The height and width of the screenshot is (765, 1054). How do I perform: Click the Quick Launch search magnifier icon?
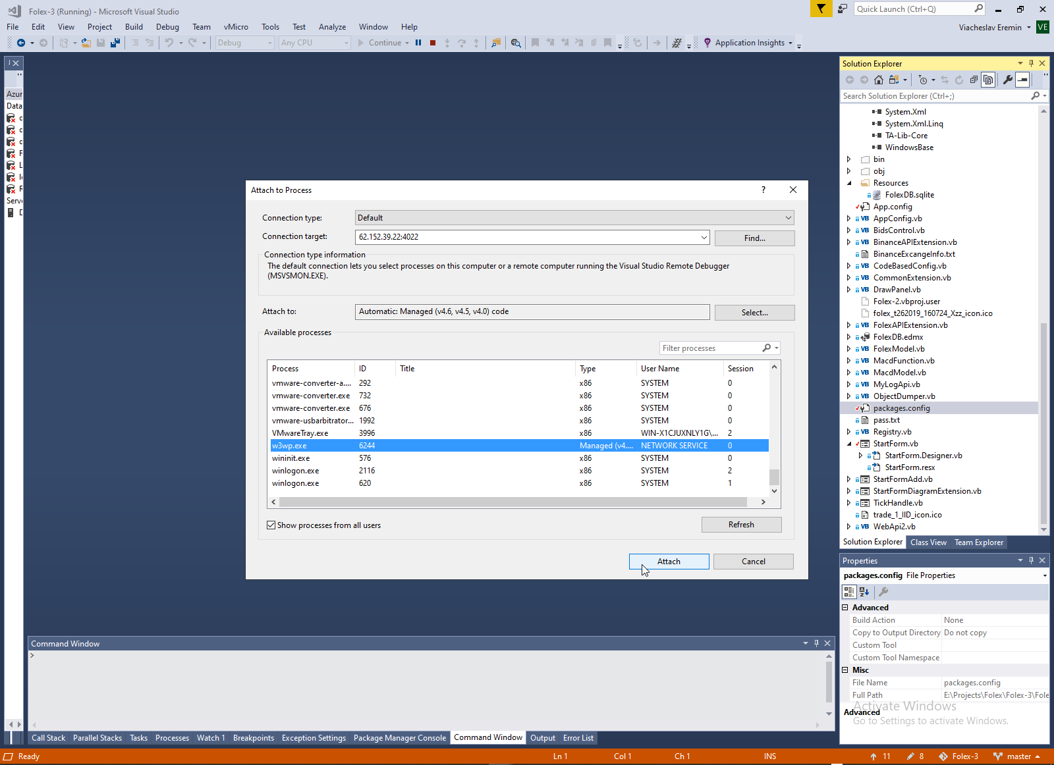(x=978, y=9)
